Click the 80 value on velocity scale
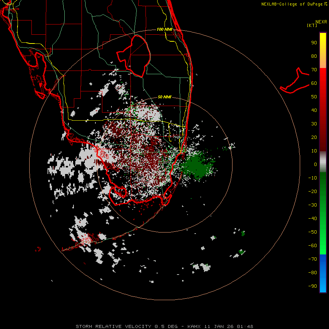This screenshot has width=329, height=329. (x=314, y=56)
